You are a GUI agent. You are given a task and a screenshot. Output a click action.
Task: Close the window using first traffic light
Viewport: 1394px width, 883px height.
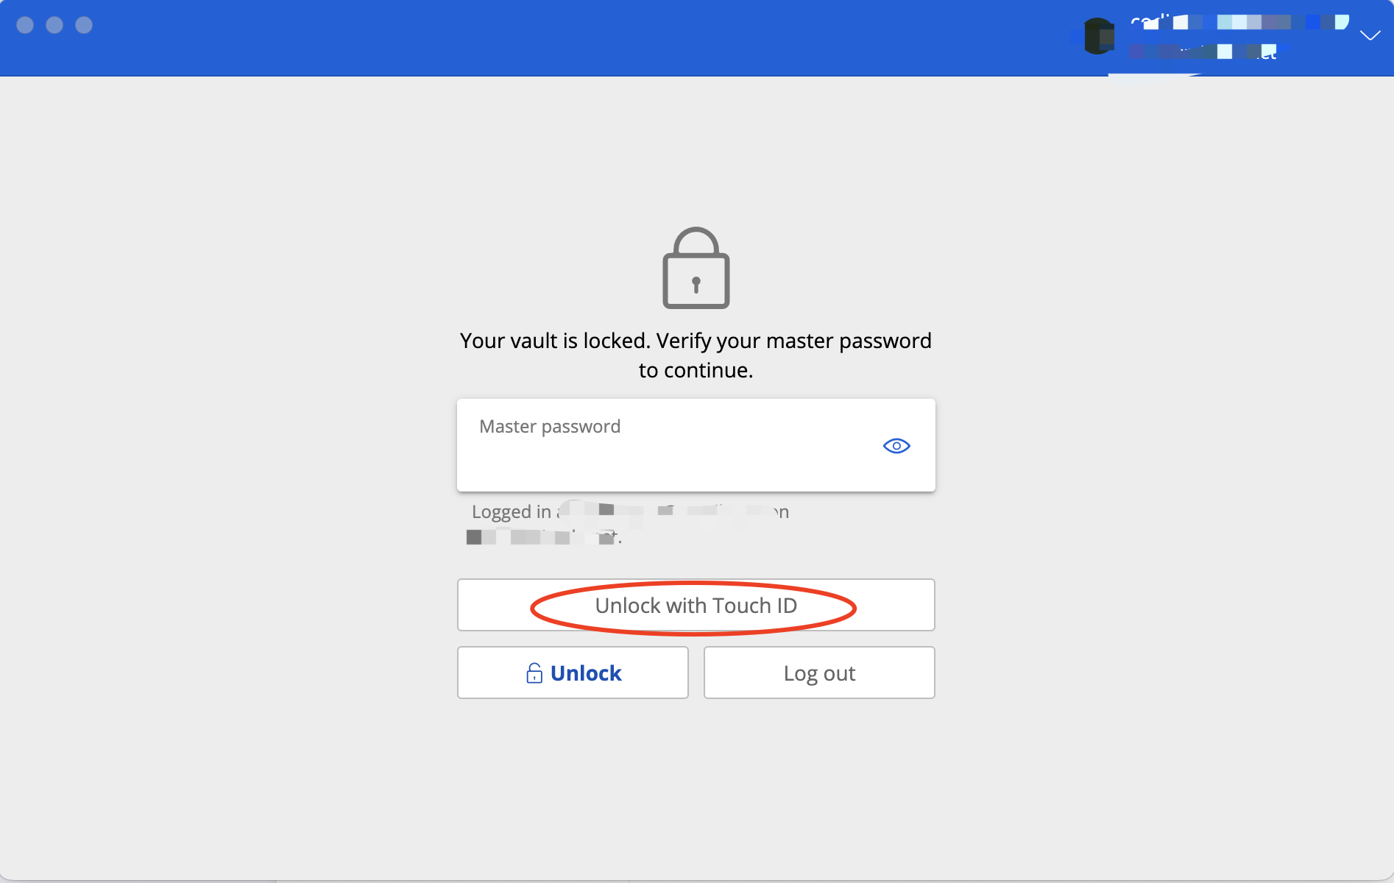(x=25, y=25)
